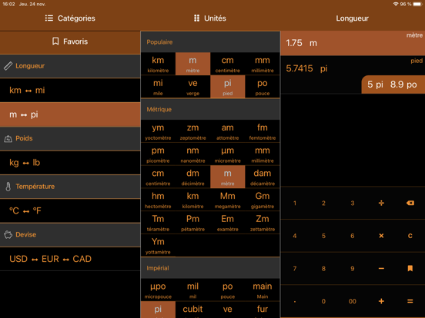Tap the decimal point key
The width and height of the screenshot is (425, 318).
pyautogui.click(x=295, y=301)
